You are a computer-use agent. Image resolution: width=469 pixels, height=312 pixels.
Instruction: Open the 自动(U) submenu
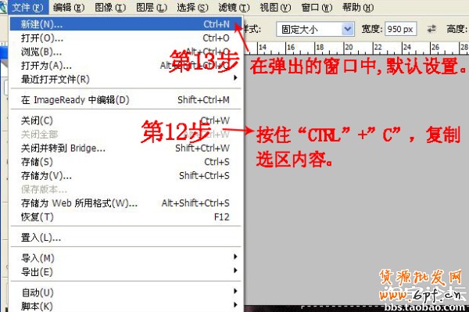click(x=126, y=292)
